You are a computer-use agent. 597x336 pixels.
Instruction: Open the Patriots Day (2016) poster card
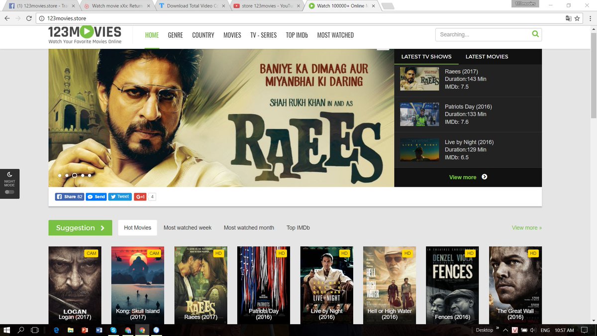(x=264, y=285)
